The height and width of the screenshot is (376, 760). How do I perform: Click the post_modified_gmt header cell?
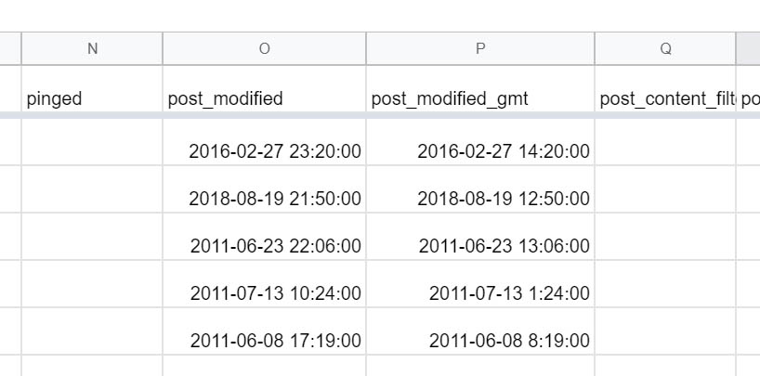pos(480,89)
